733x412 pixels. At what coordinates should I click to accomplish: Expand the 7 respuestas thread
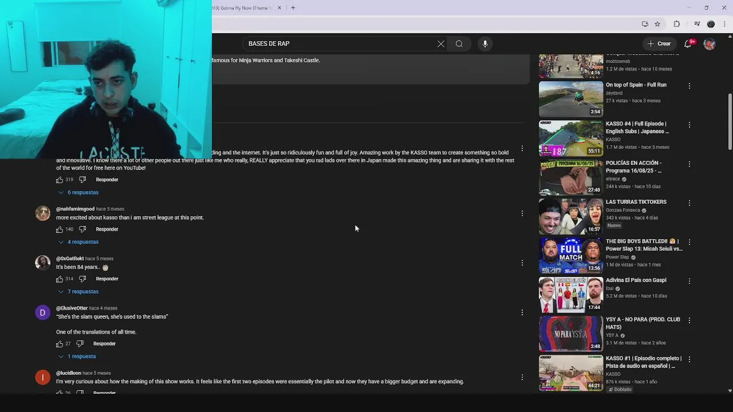[x=78, y=292]
